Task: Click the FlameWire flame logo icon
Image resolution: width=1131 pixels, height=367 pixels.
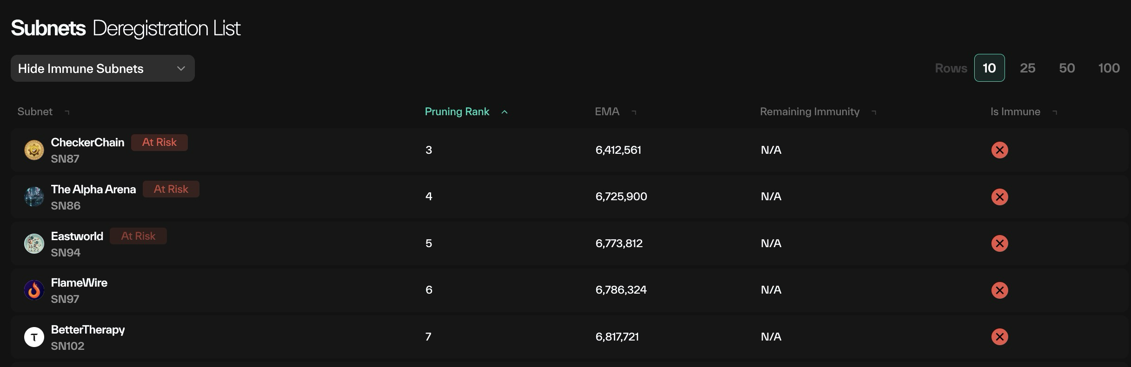Action: 34,290
